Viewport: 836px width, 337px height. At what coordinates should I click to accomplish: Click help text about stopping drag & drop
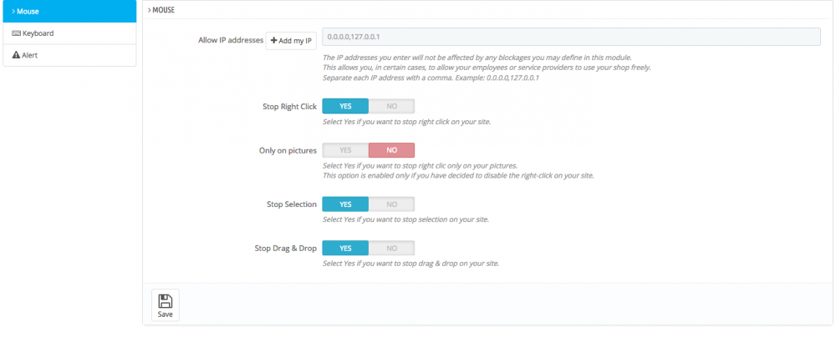click(x=411, y=264)
